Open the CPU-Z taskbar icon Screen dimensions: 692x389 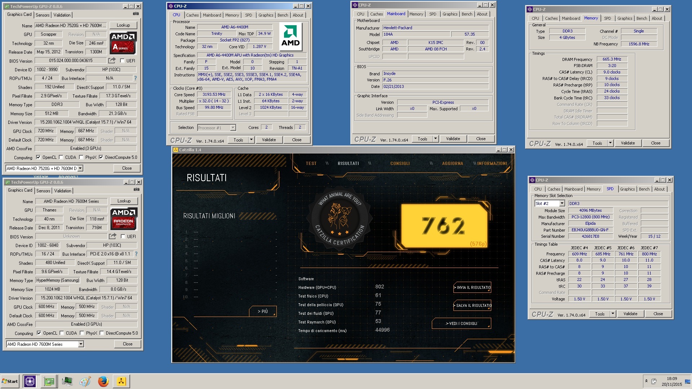30,381
